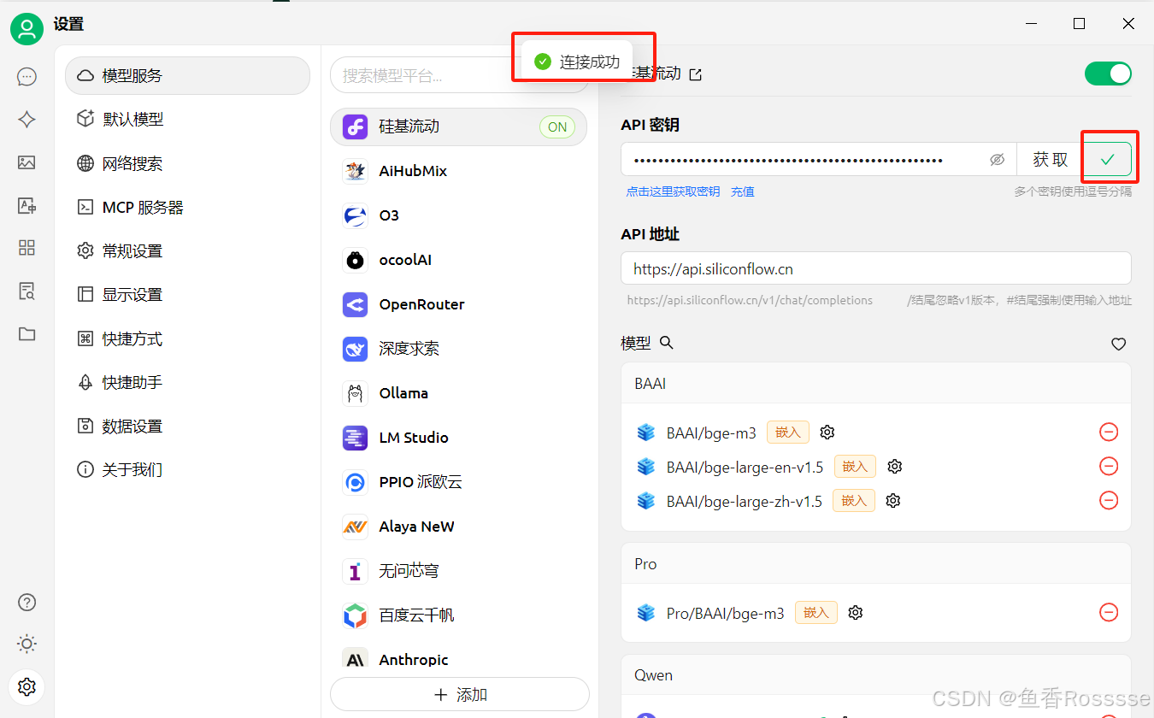
Task: Select the 无问芯穹 provider
Action: click(459, 571)
